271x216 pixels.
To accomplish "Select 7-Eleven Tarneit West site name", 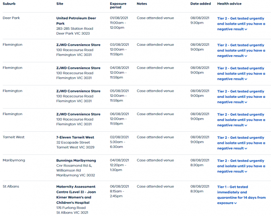I will click(x=75, y=137).
